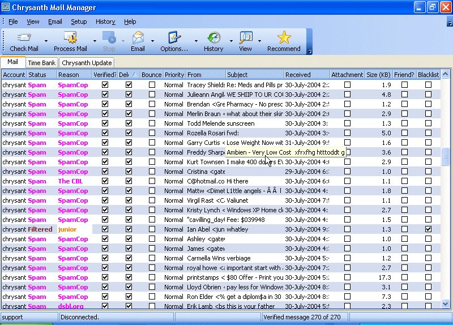Click the History clock icon
Screen dimensions: 453x325
pos(213,39)
